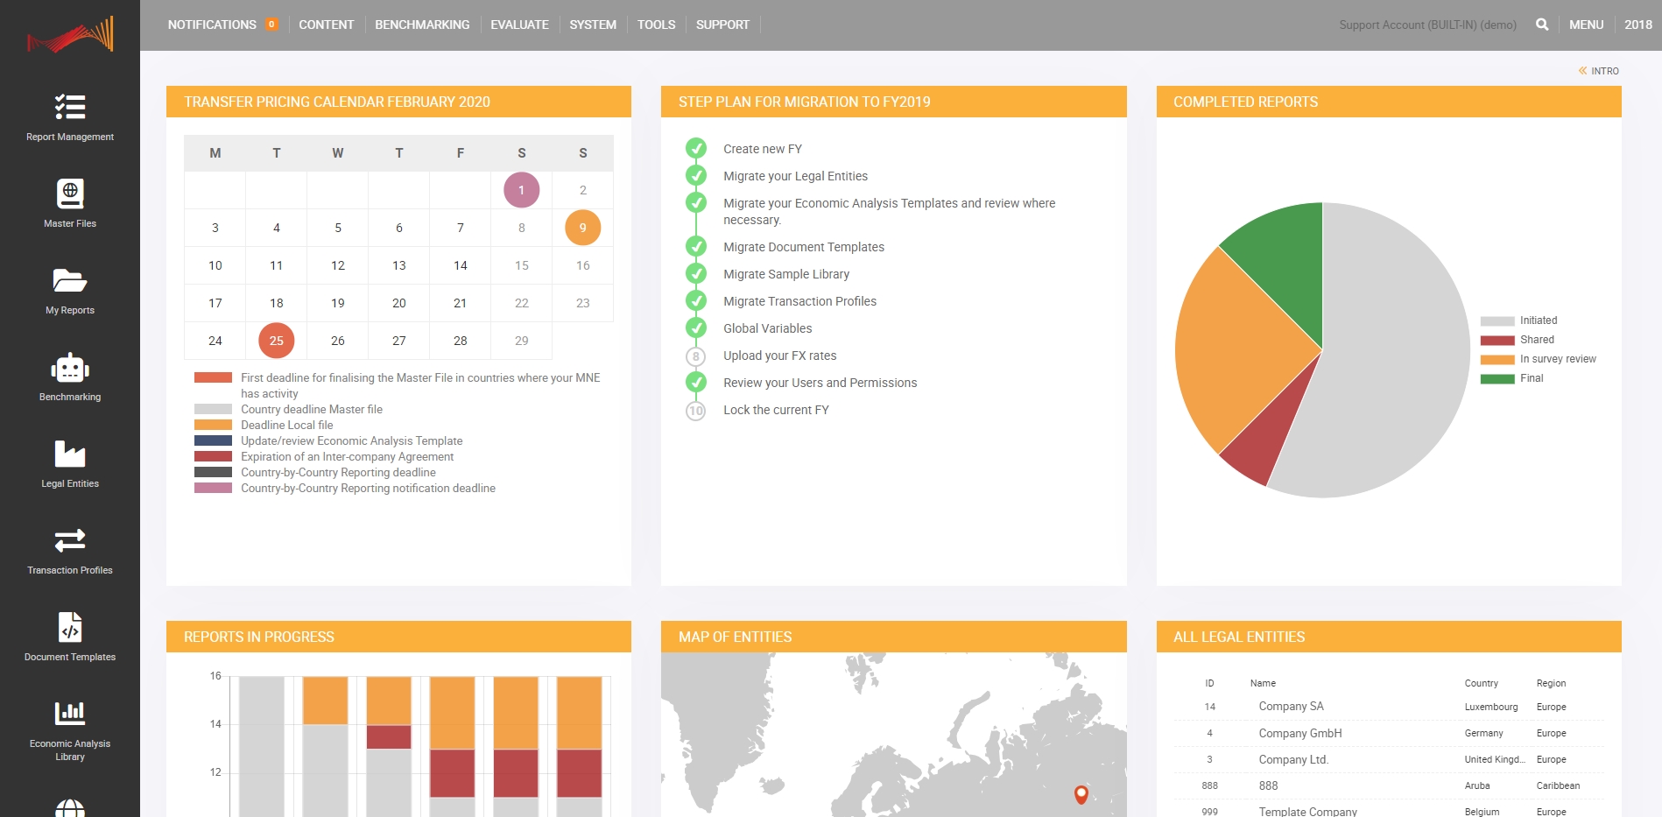Image resolution: width=1662 pixels, height=817 pixels.
Task: Select calendar date 14
Action: [x=461, y=265]
